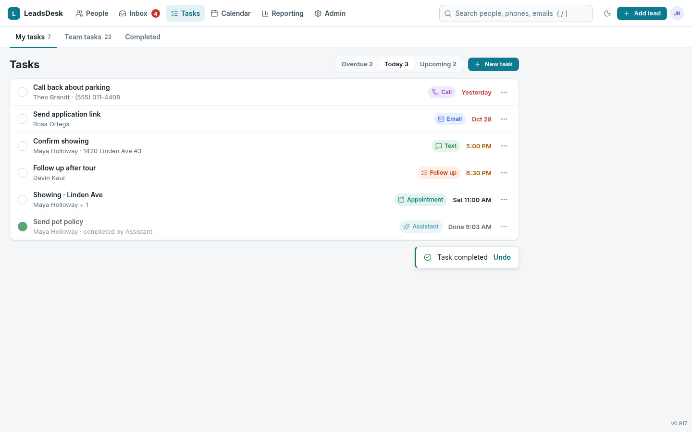Filter tasks by Overdue
This screenshot has height=432, width=692.
357,64
